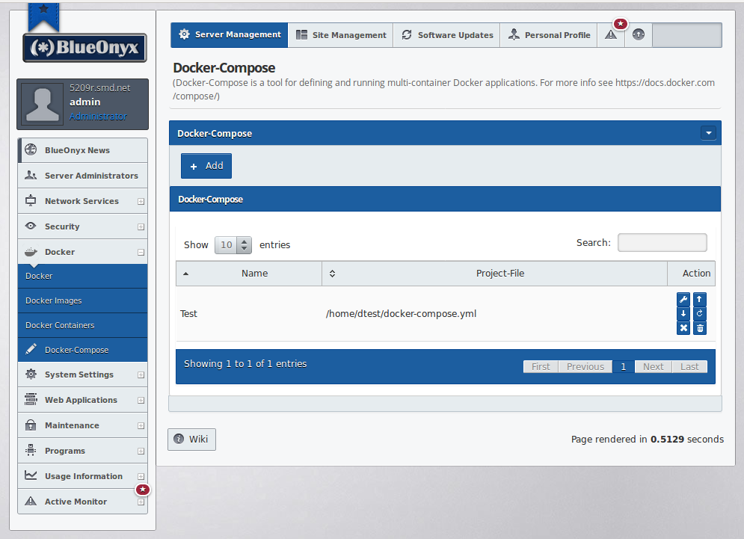Click the Action column header
This screenshot has width=744, height=539.
click(x=692, y=274)
